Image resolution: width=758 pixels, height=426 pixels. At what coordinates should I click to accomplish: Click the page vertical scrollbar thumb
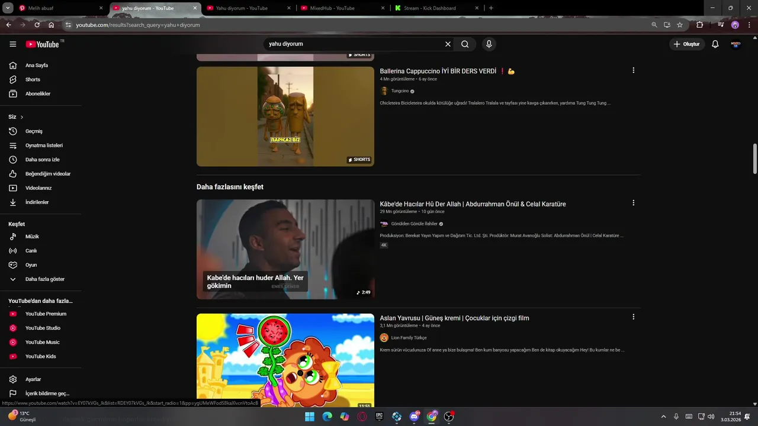click(x=754, y=159)
